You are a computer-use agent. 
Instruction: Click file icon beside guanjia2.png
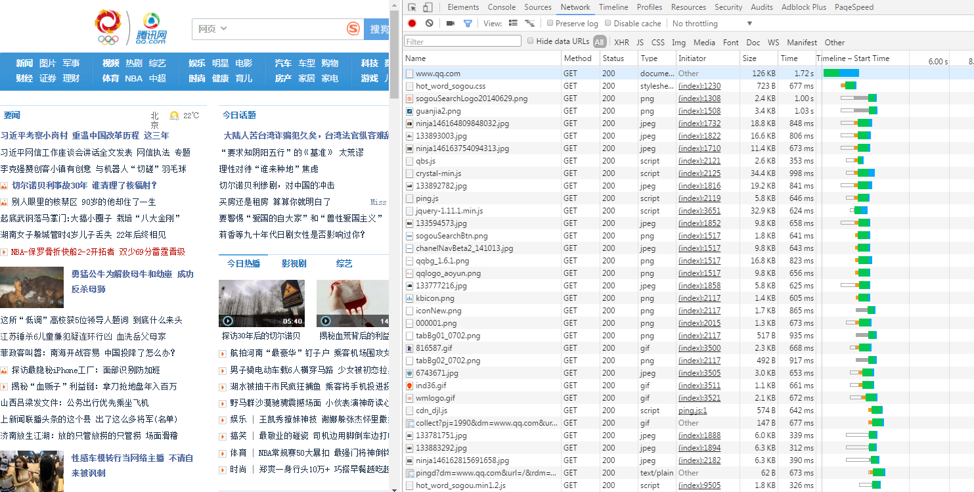pyautogui.click(x=409, y=111)
